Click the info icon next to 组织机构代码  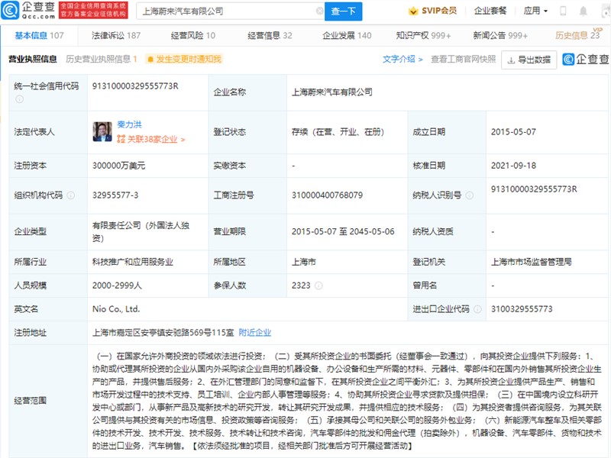71,195
